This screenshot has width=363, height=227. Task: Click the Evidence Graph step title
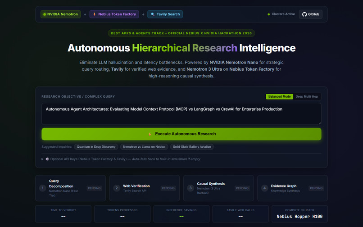coord(284,186)
